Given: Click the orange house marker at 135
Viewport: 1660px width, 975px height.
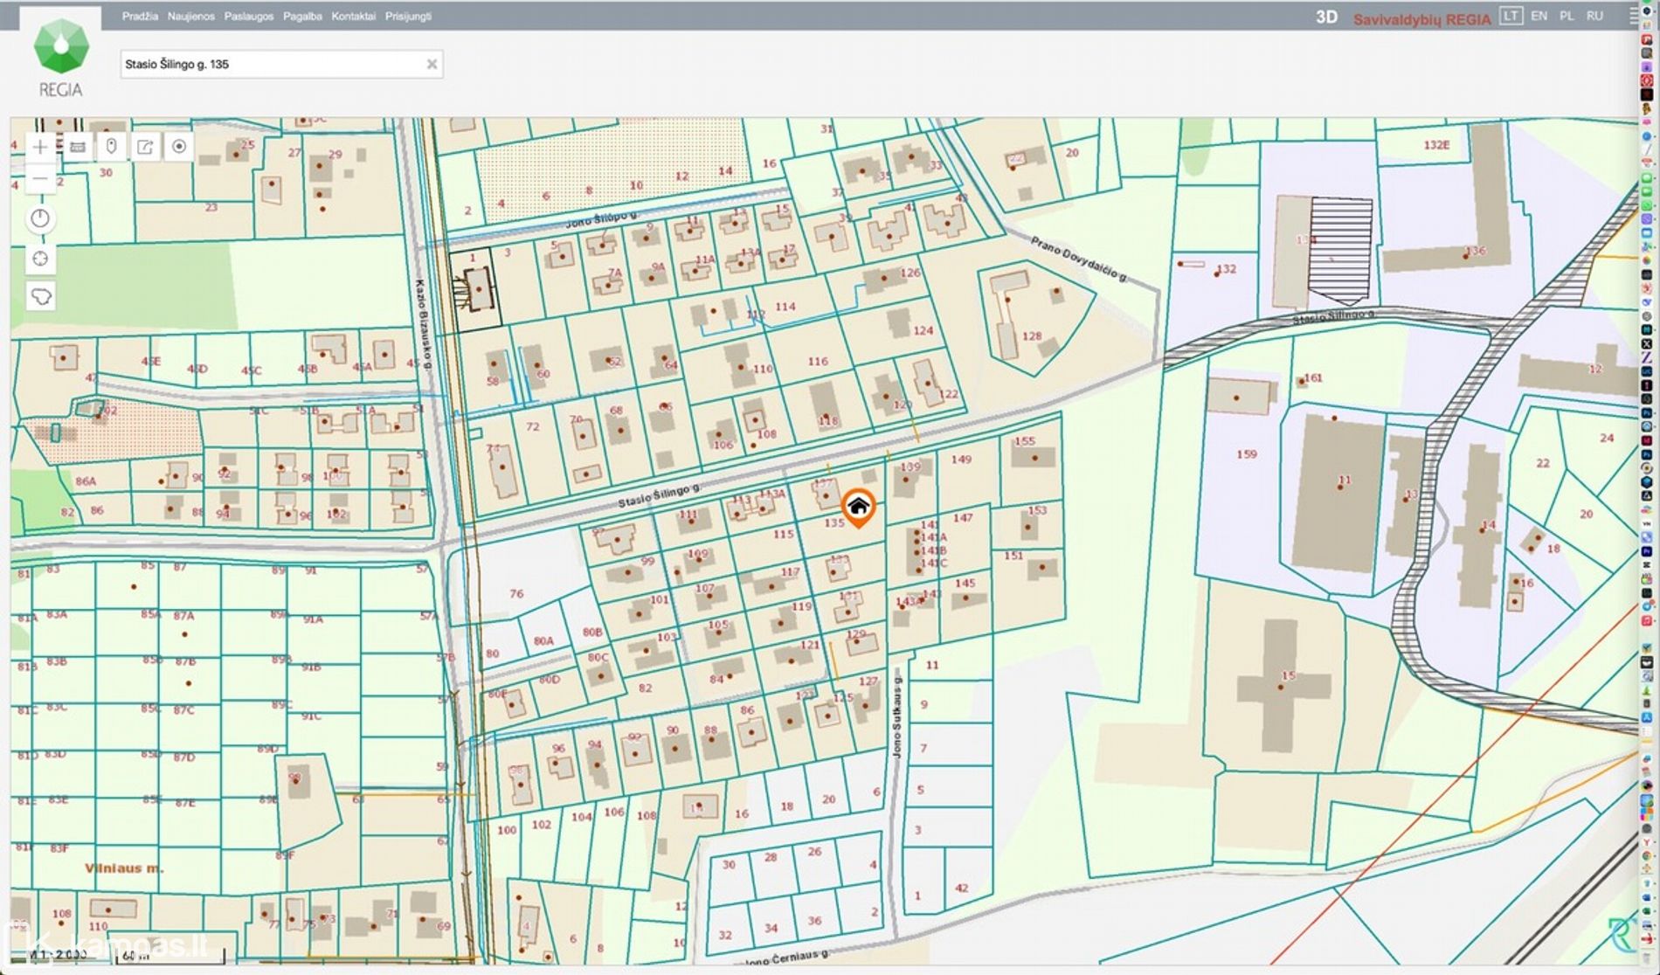Looking at the screenshot, I should [x=859, y=508].
